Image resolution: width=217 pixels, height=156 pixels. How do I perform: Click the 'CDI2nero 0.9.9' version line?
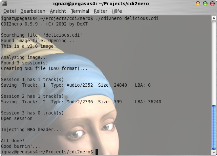[x=44, y=24]
